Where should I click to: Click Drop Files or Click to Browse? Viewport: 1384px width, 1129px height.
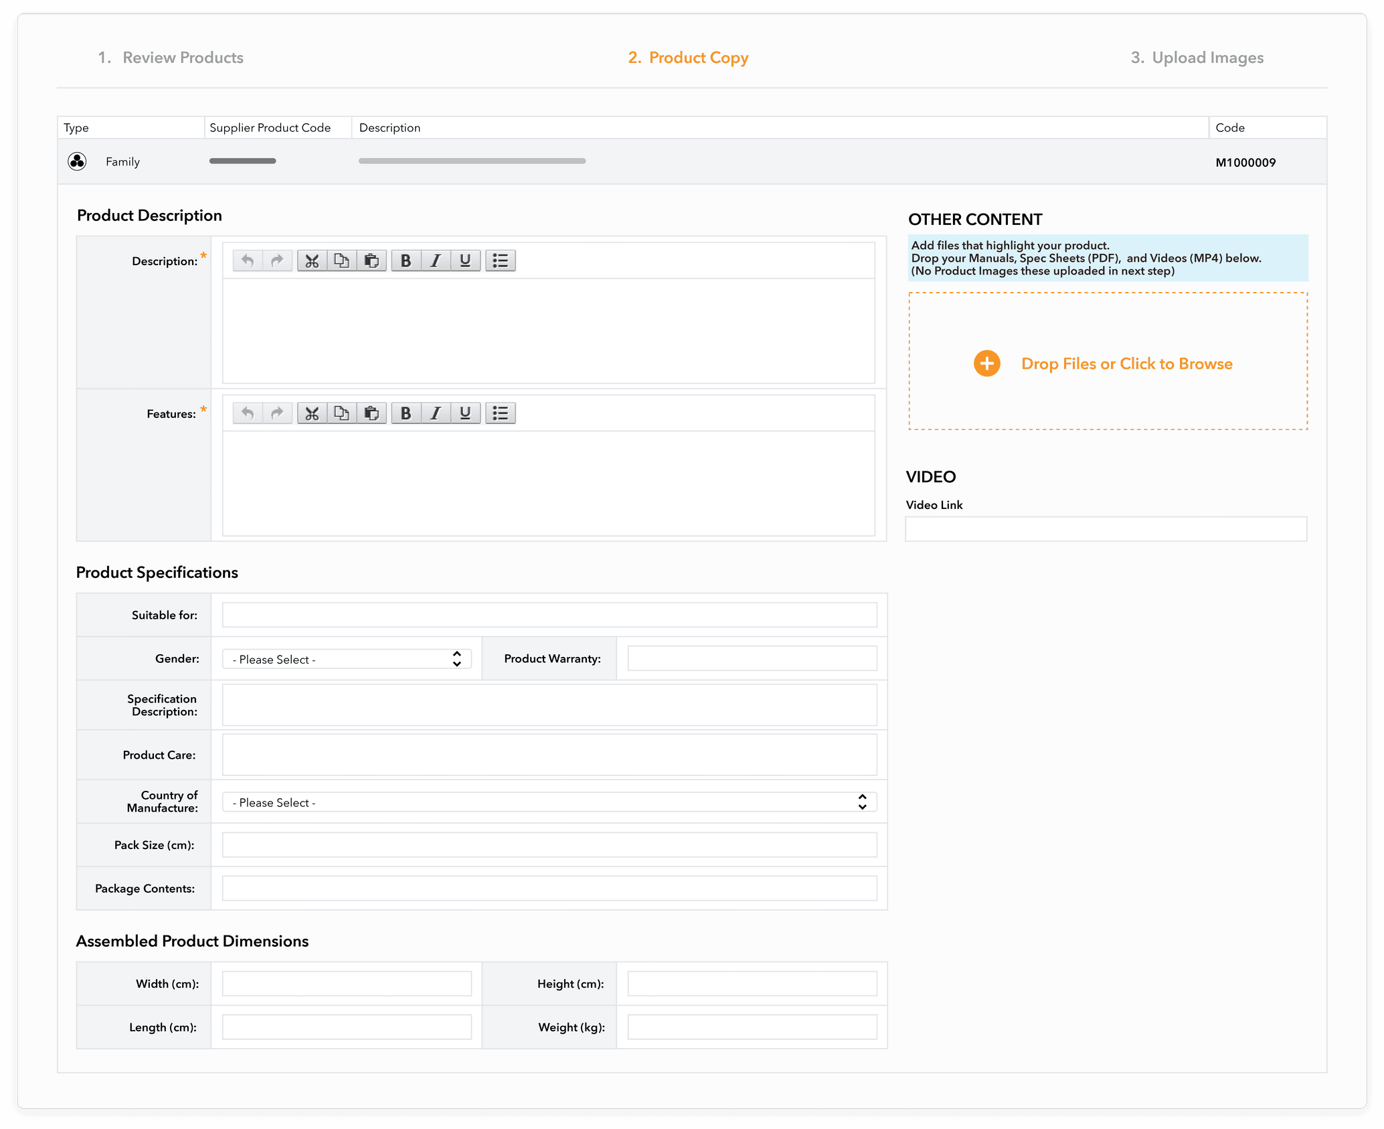(1126, 363)
